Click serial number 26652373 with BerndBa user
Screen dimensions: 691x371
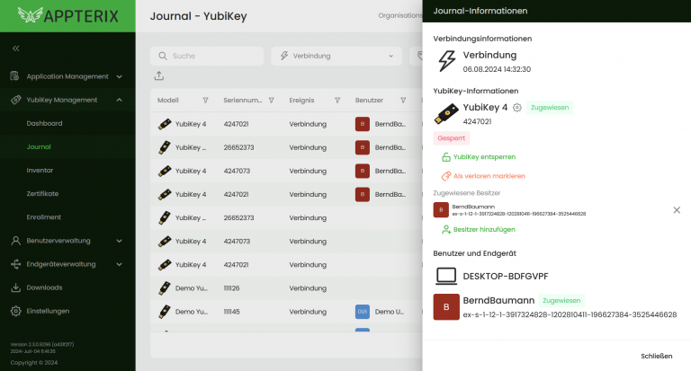[x=238, y=147]
